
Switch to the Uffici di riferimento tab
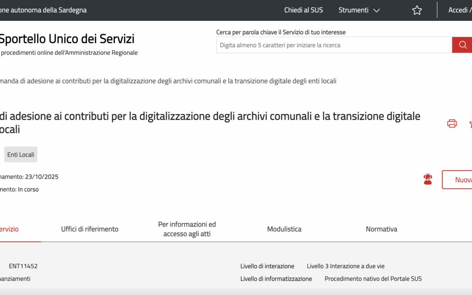tap(89, 229)
